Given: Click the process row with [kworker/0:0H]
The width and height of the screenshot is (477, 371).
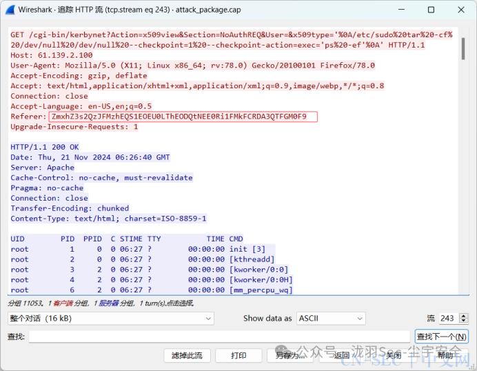Looking at the screenshot, I should pyautogui.click(x=152, y=280).
